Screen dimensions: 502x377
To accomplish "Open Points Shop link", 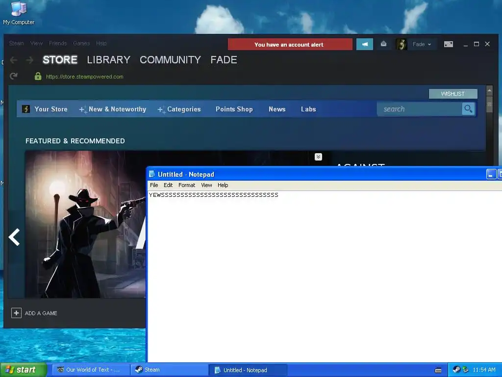I will [x=234, y=109].
